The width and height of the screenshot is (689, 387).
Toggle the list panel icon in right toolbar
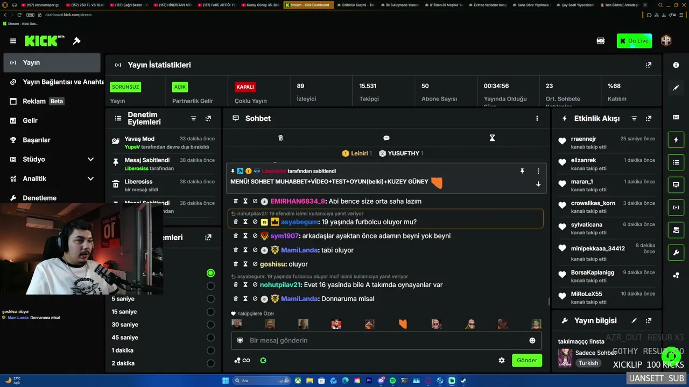(x=676, y=162)
